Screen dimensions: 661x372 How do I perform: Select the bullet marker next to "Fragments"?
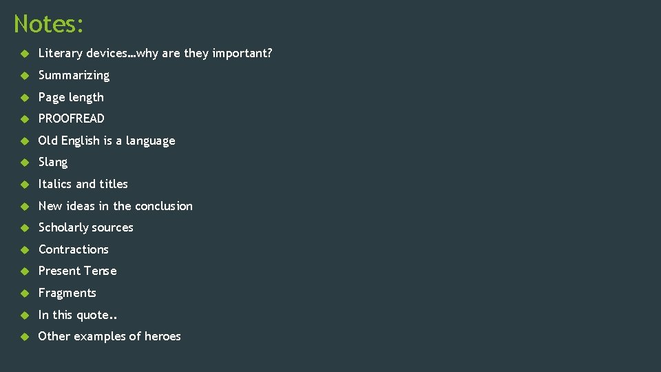(23, 293)
